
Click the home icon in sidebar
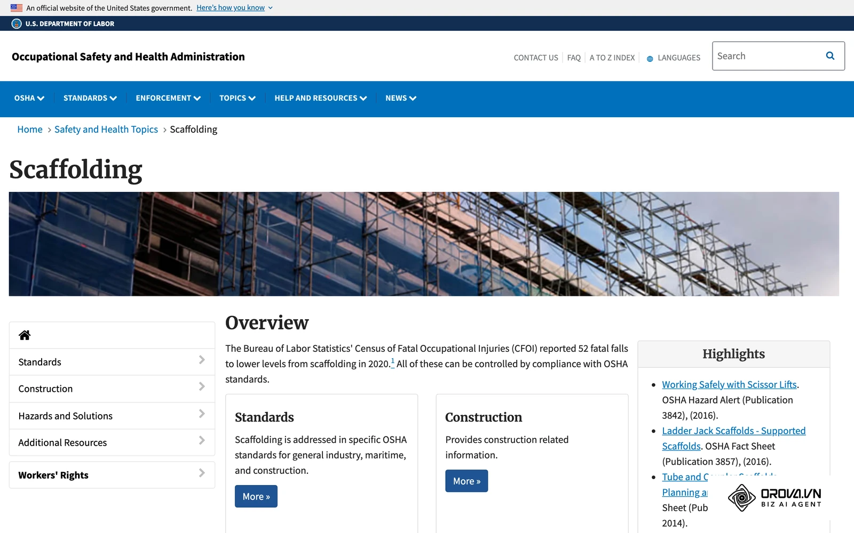click(25, 335)
